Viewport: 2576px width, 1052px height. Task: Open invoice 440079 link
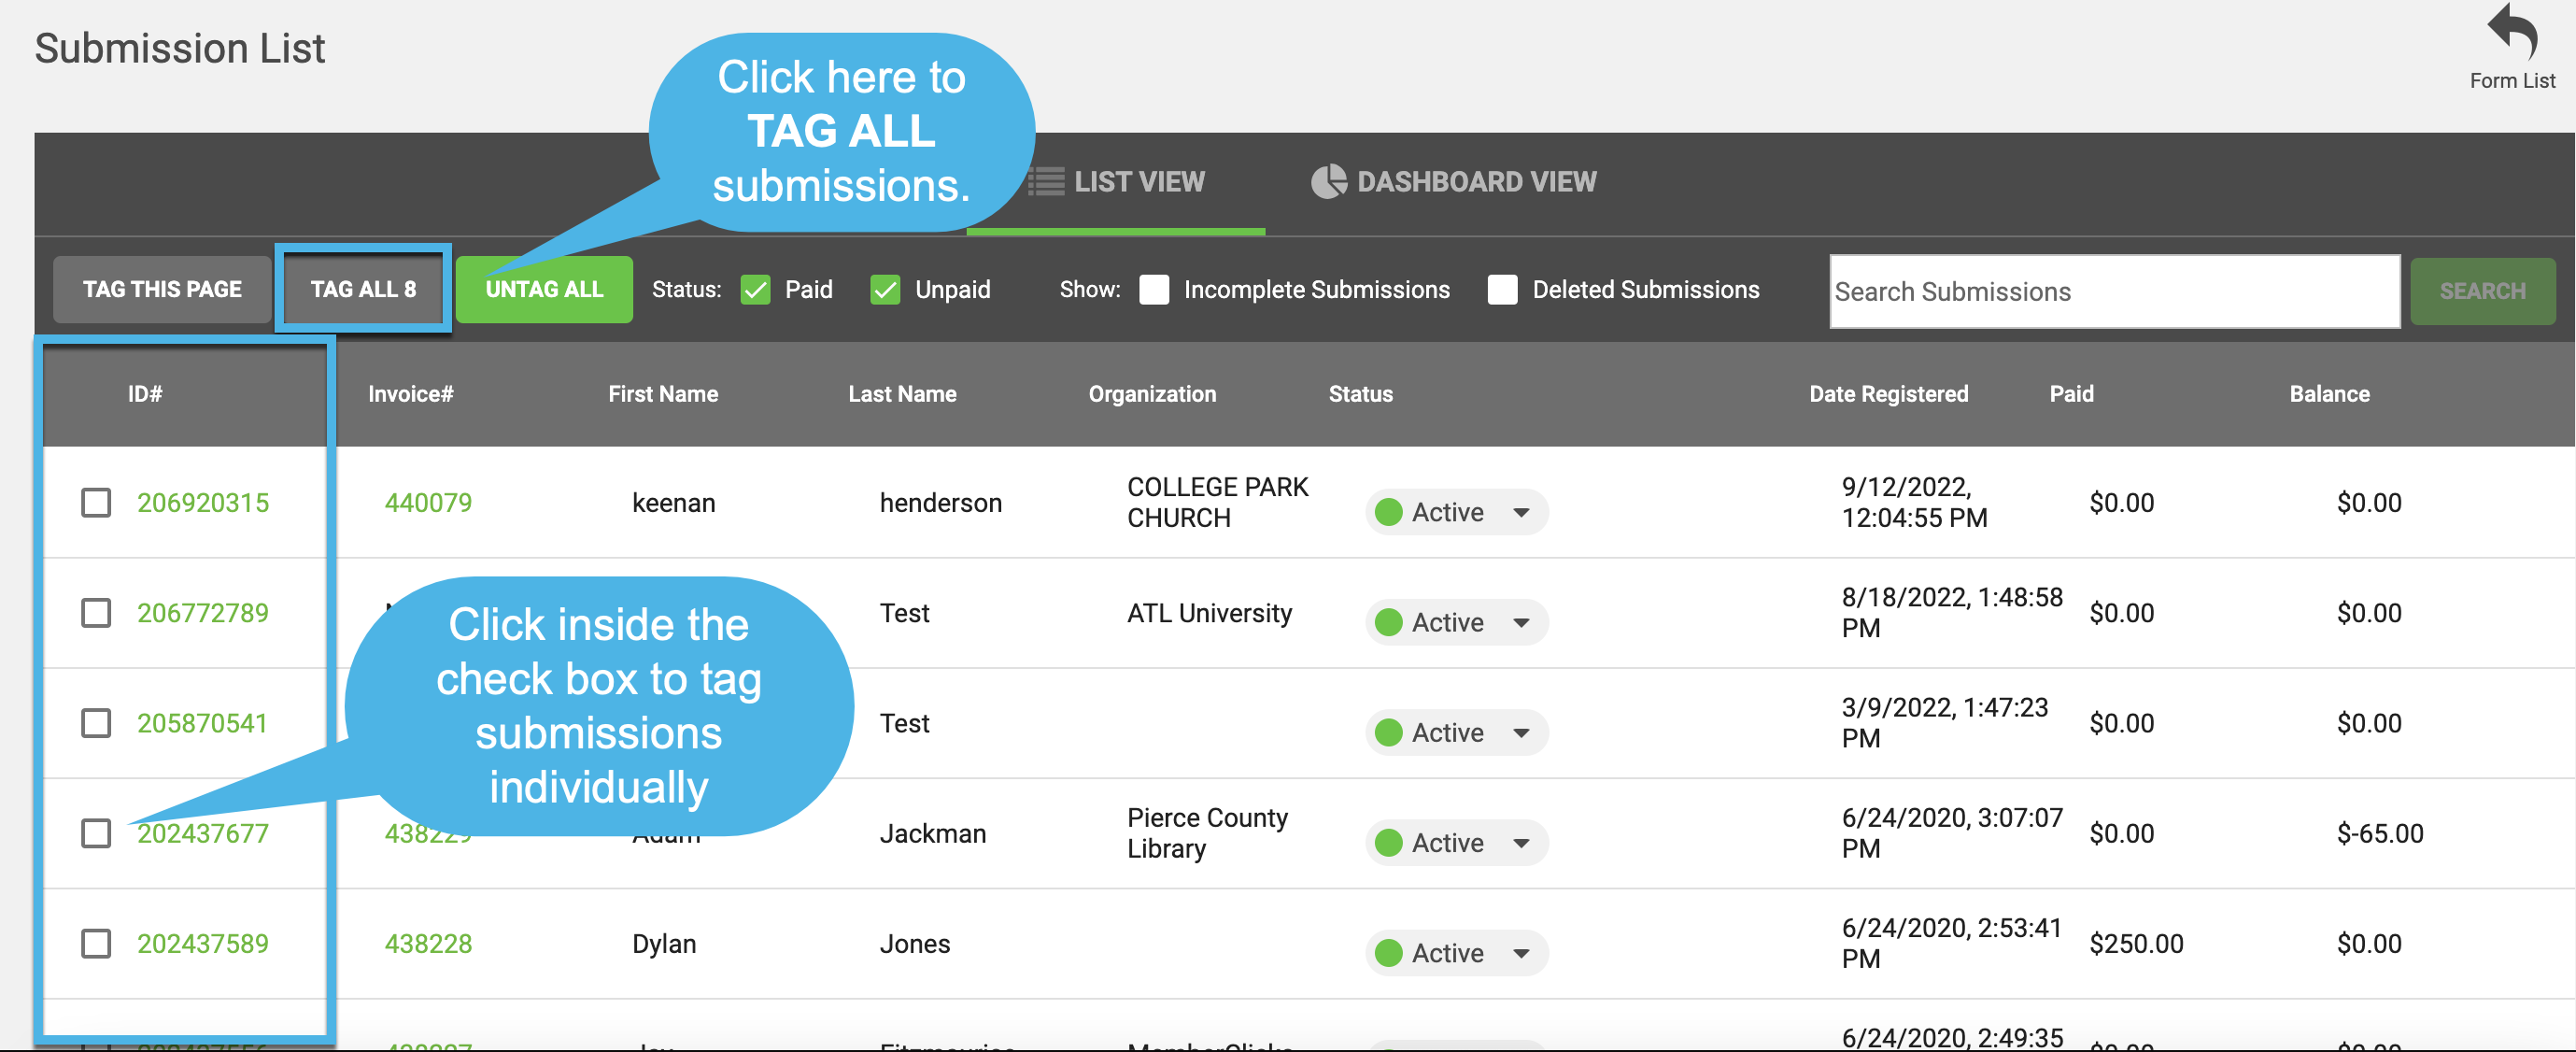pos(428,503)
